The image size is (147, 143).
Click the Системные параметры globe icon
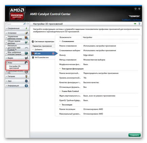pyautogui.click(x=33, y=41)
